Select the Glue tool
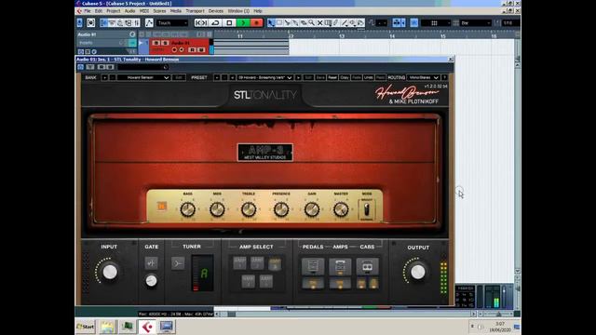 coord(295,22)
